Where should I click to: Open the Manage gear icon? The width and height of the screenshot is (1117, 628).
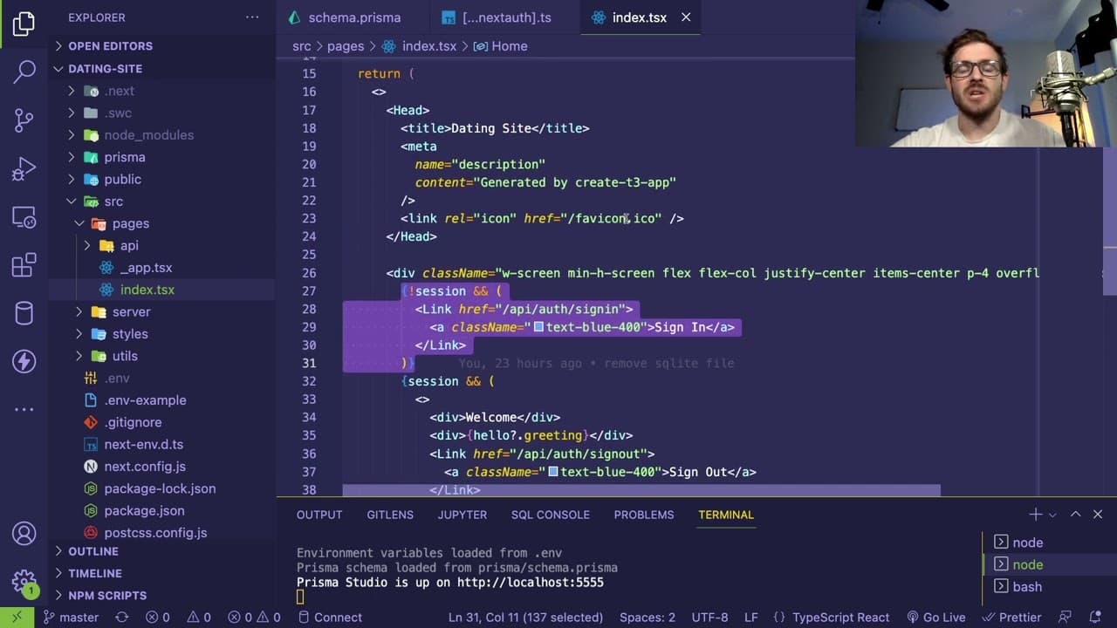24,582
